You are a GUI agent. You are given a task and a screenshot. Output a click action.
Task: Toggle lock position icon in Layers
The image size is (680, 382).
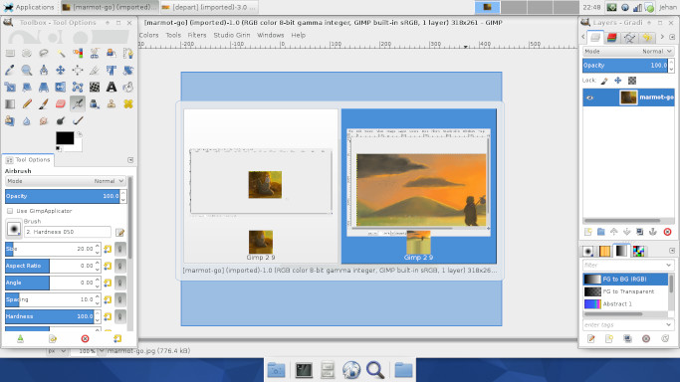click(618, 81)
